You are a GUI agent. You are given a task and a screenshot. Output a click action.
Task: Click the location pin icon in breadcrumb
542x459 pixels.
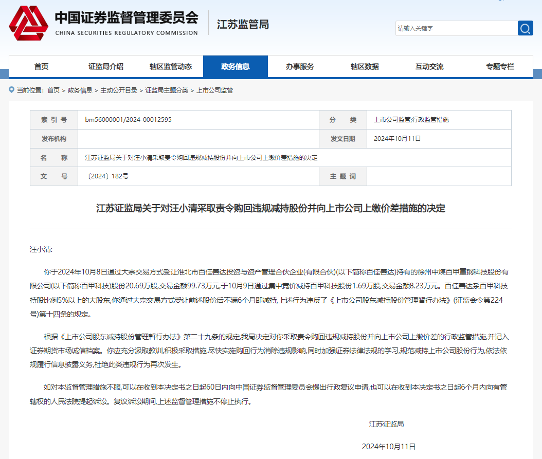pos(11,90)
